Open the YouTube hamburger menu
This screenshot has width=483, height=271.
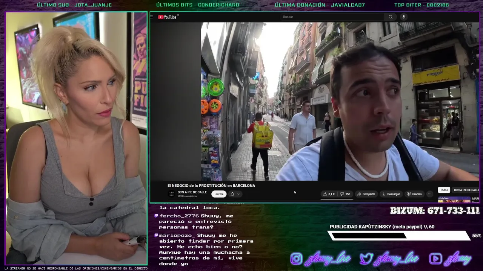[152, 17]
